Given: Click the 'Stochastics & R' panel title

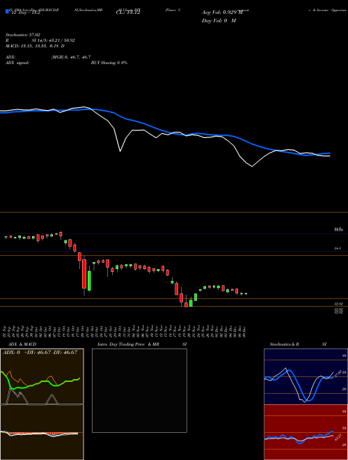Looking at the screenshot, I should tap(285, 344).
